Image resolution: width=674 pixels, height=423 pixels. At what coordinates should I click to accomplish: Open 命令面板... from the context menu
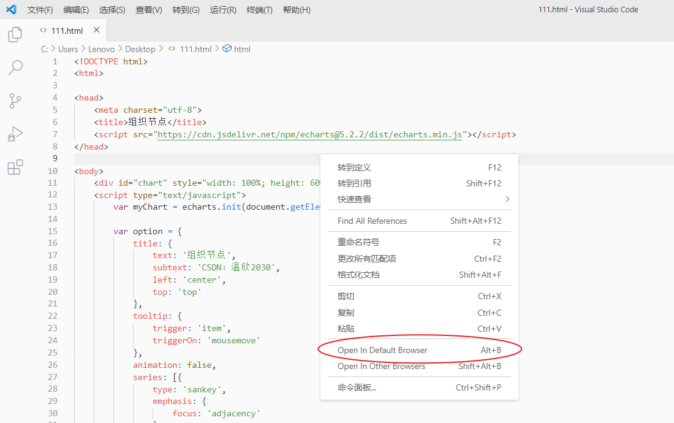(x=419, y=387)
